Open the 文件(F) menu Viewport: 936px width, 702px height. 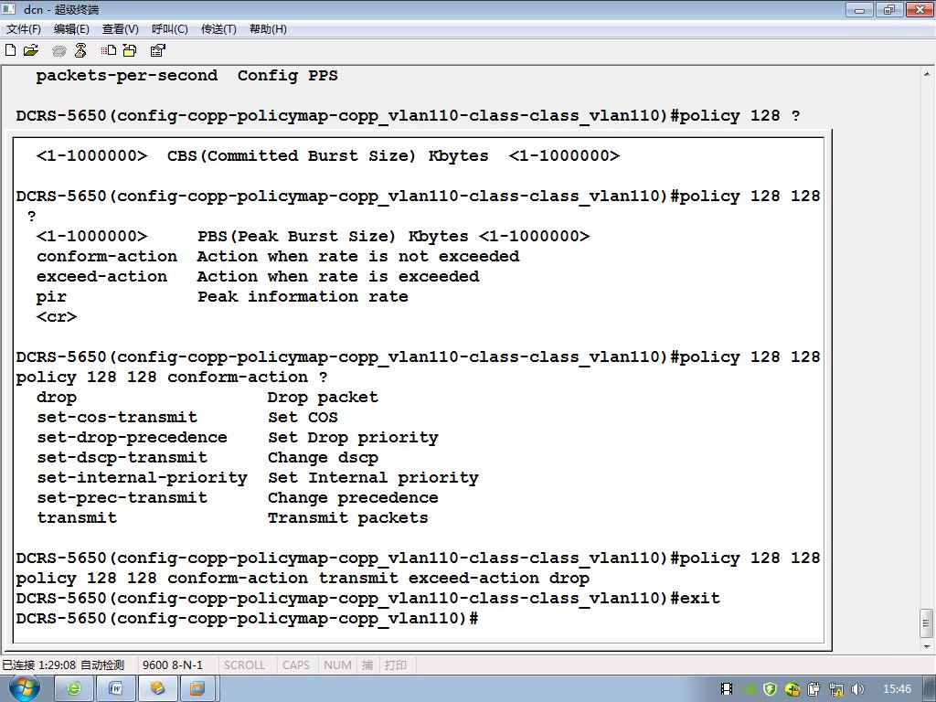click(23, 28)
